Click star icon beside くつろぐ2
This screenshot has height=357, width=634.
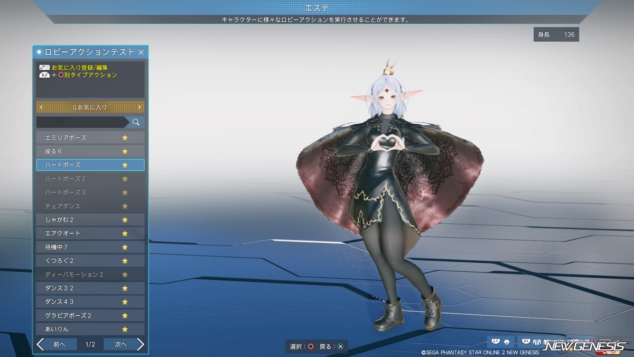(125, 261)
